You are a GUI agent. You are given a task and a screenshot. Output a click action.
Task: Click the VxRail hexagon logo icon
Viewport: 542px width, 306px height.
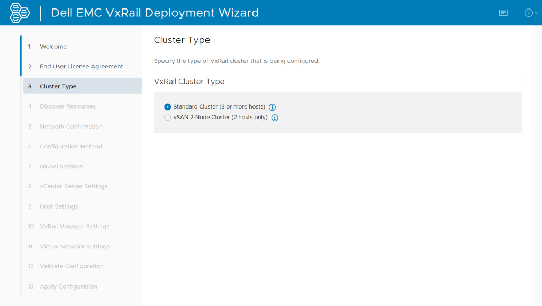click(x=20, y=13)
